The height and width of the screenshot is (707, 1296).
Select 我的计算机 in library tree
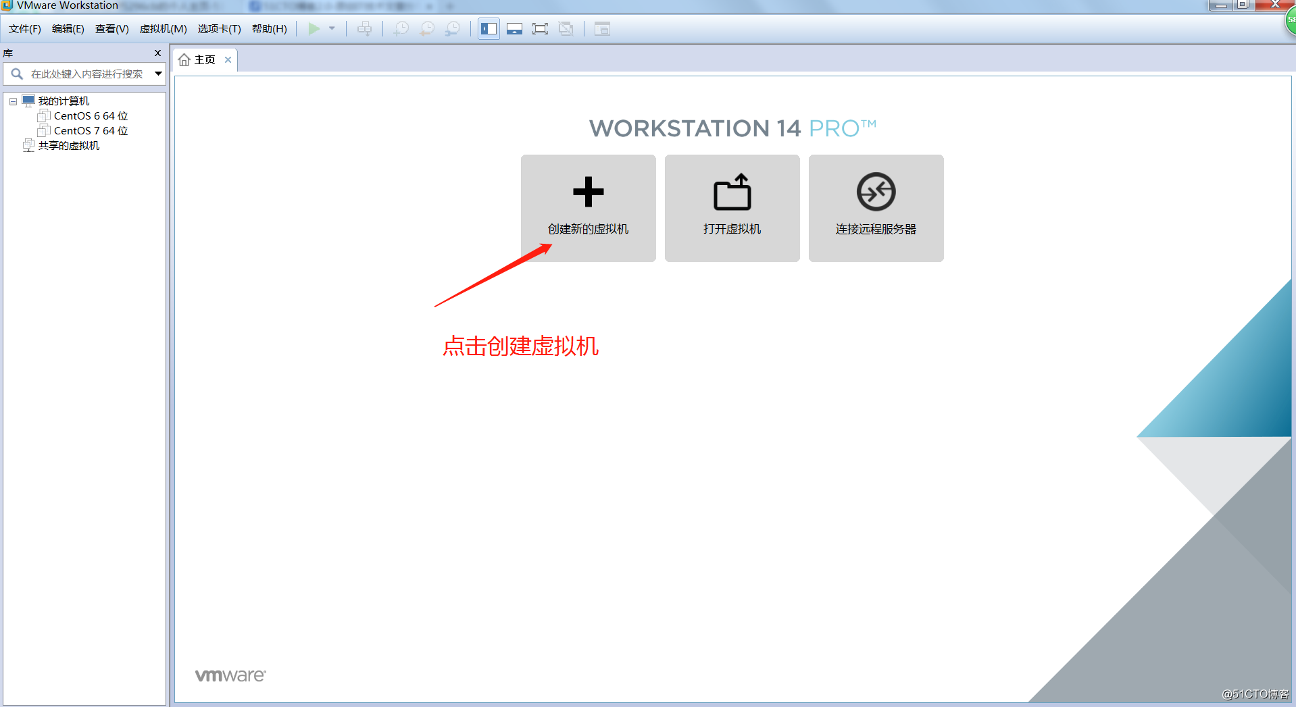(64, 101)
